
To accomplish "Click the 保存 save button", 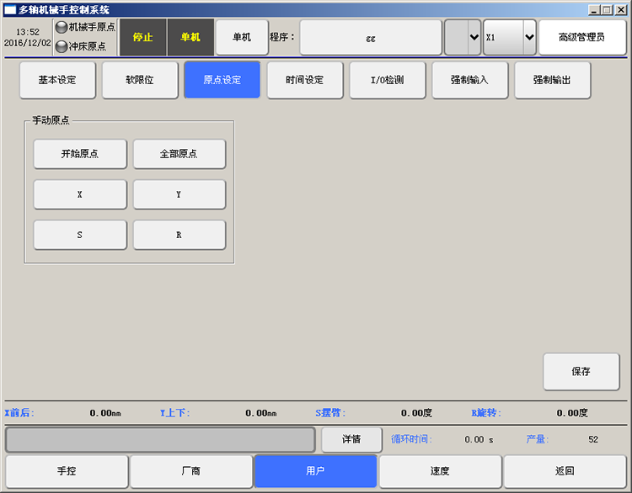I will (581, 371).
